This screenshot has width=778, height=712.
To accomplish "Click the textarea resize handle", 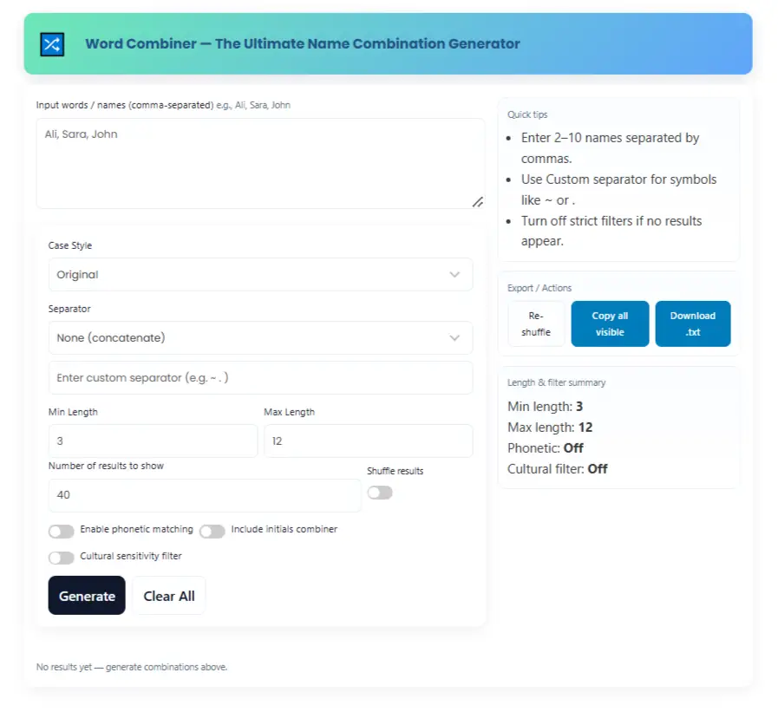I will pyautogui.click(x=477, y=201).
